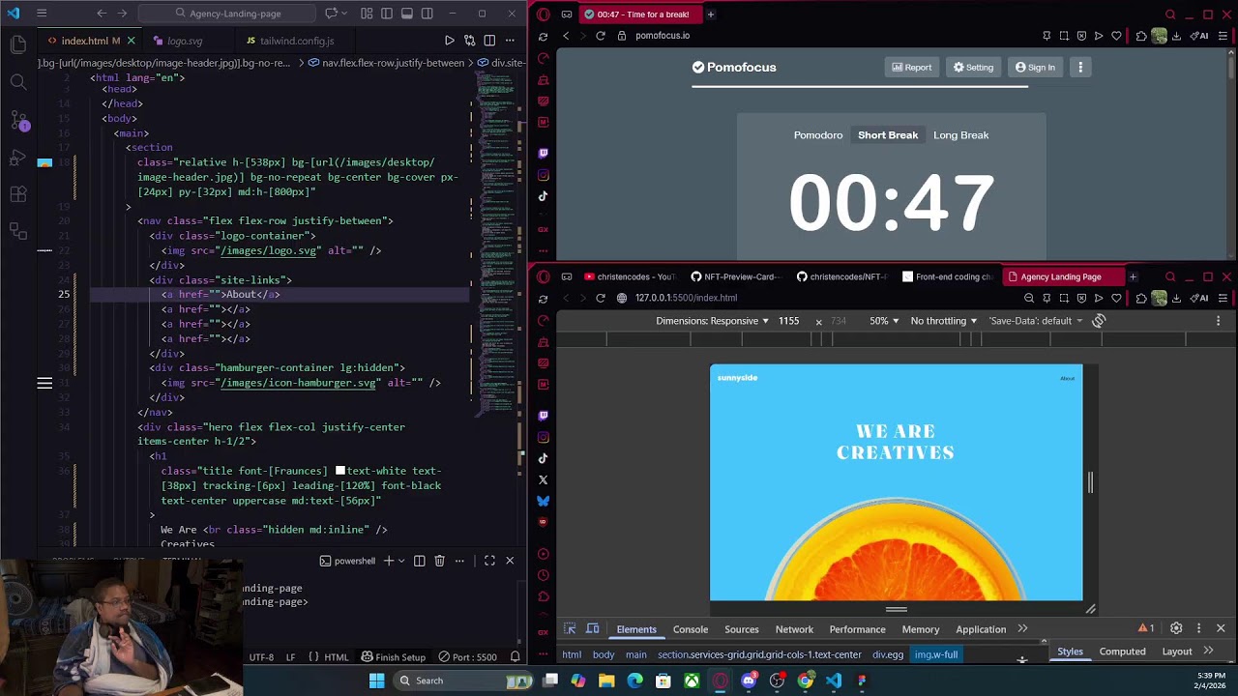1238x696 pixels.
Task: Open VS Code editor more actions menu
Action: pyautogui.click(x=510, y=41)
